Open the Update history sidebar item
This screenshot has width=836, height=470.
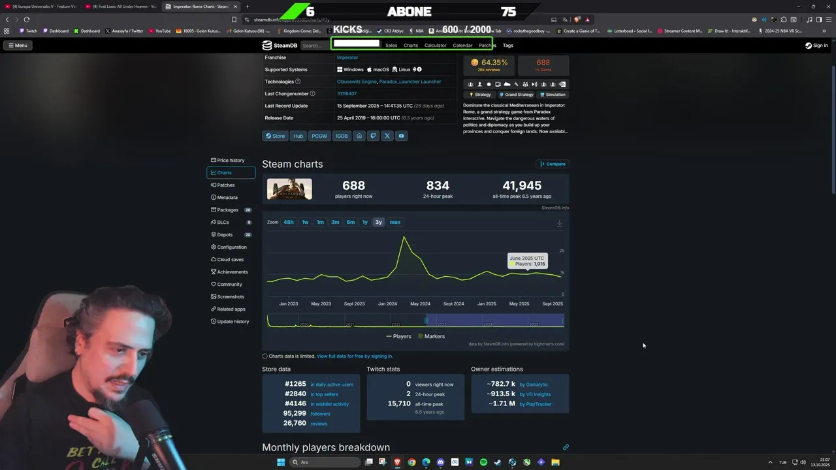pos(231,321)
